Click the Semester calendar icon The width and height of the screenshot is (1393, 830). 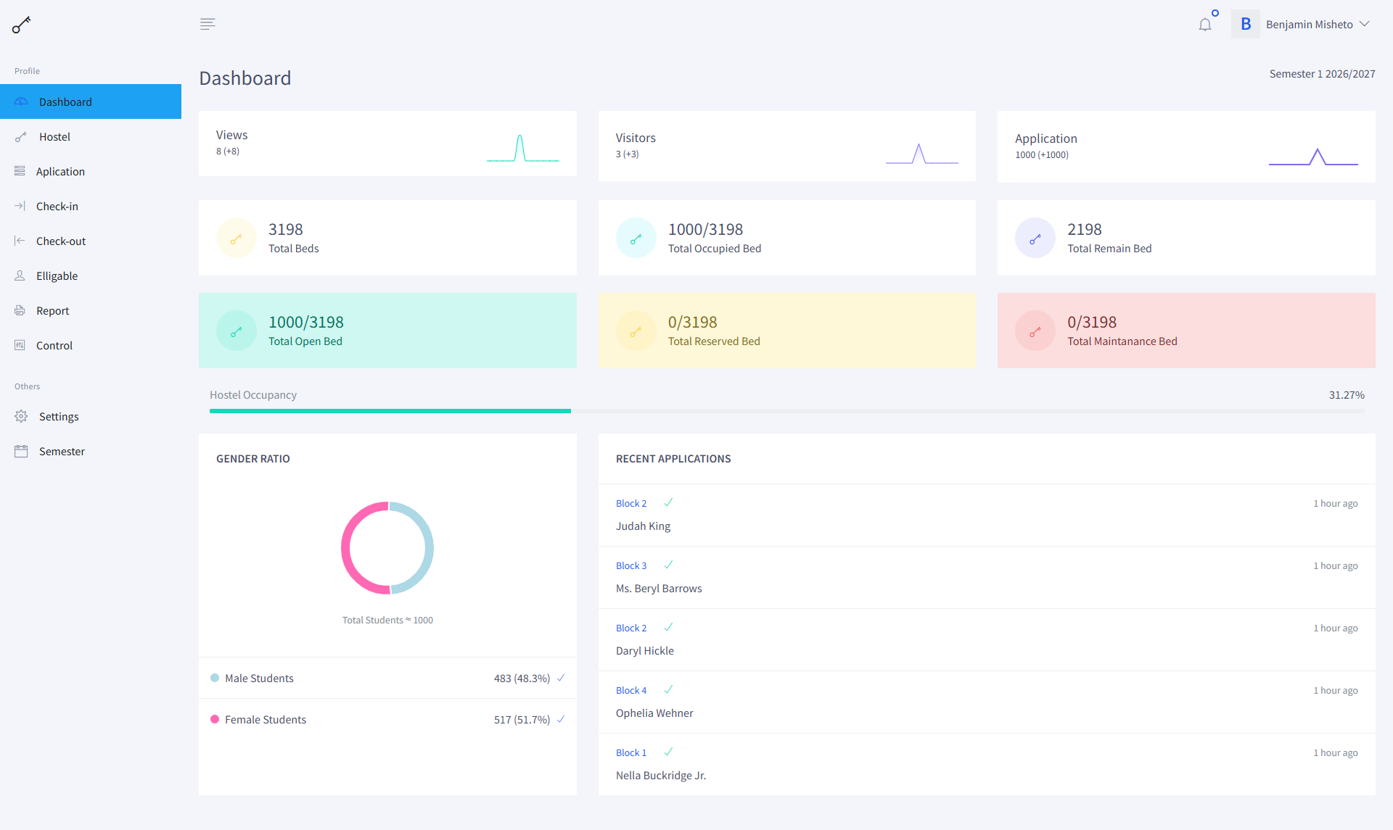(21, 451)
